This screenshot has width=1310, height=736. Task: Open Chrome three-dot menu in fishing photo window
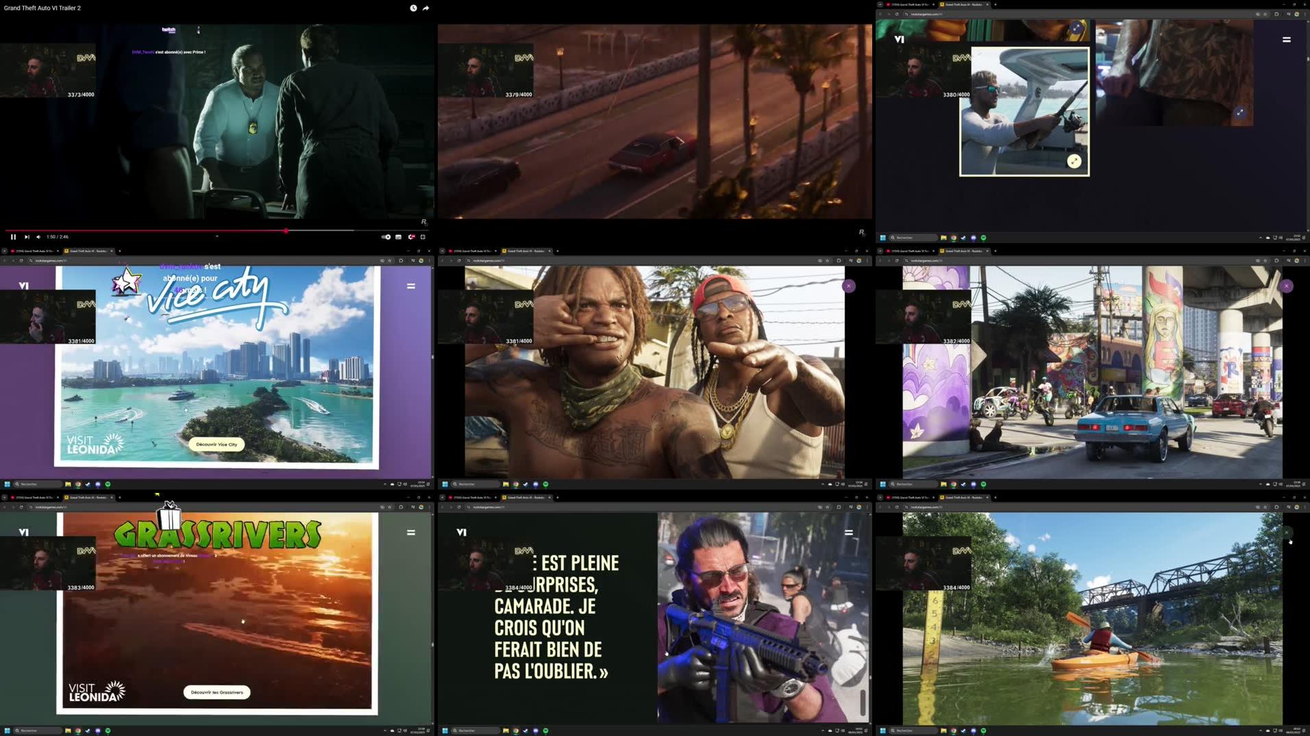1305,14
